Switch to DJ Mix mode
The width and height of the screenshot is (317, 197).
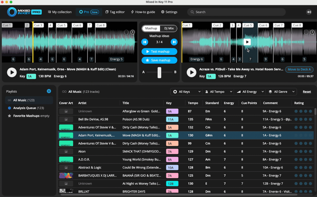coord(169,28)
